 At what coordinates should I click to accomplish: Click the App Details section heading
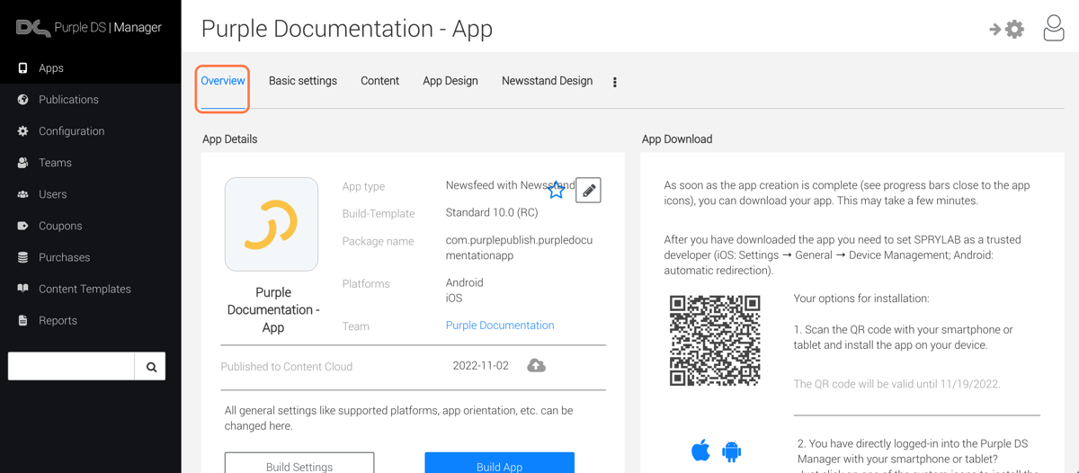pyautogui.click(x=230, y=139)
